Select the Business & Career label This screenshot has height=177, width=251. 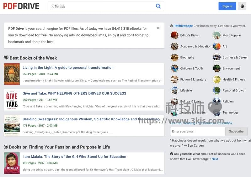point(235,57)
